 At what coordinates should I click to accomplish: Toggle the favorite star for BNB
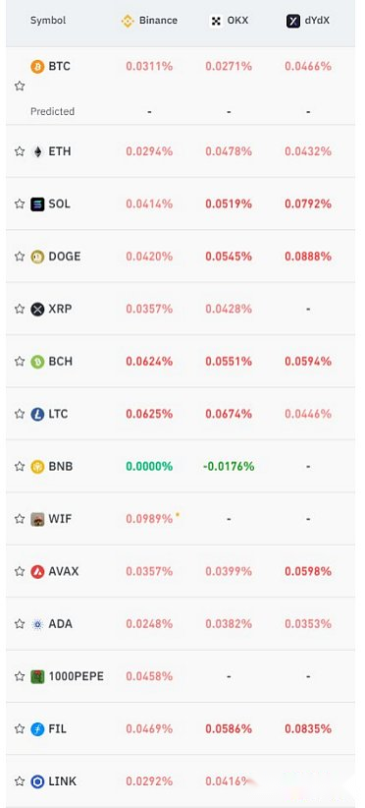click(20, 466)
